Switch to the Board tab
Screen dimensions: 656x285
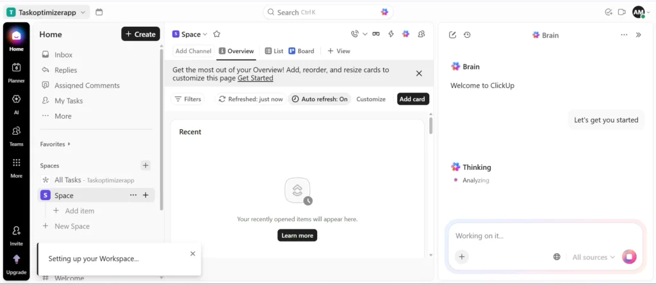click(301, 51)
